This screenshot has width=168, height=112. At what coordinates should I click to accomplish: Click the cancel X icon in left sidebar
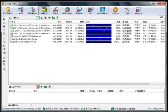coord(4,33)
